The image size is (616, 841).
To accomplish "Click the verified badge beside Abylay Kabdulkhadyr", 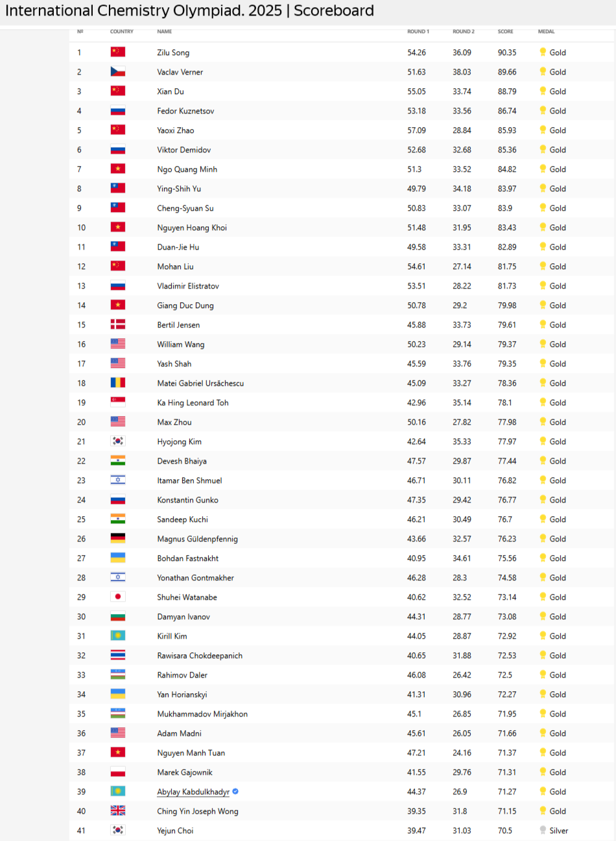I will (235, 791).
